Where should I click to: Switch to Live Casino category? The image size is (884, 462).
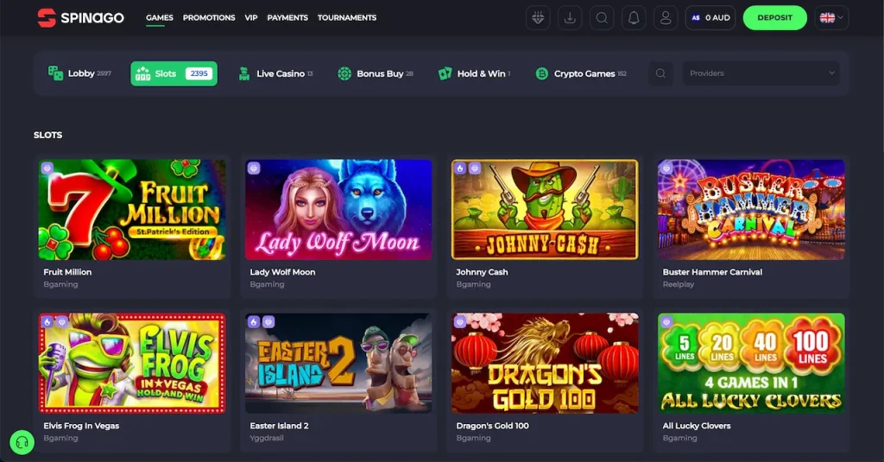[x=275, y=73]
